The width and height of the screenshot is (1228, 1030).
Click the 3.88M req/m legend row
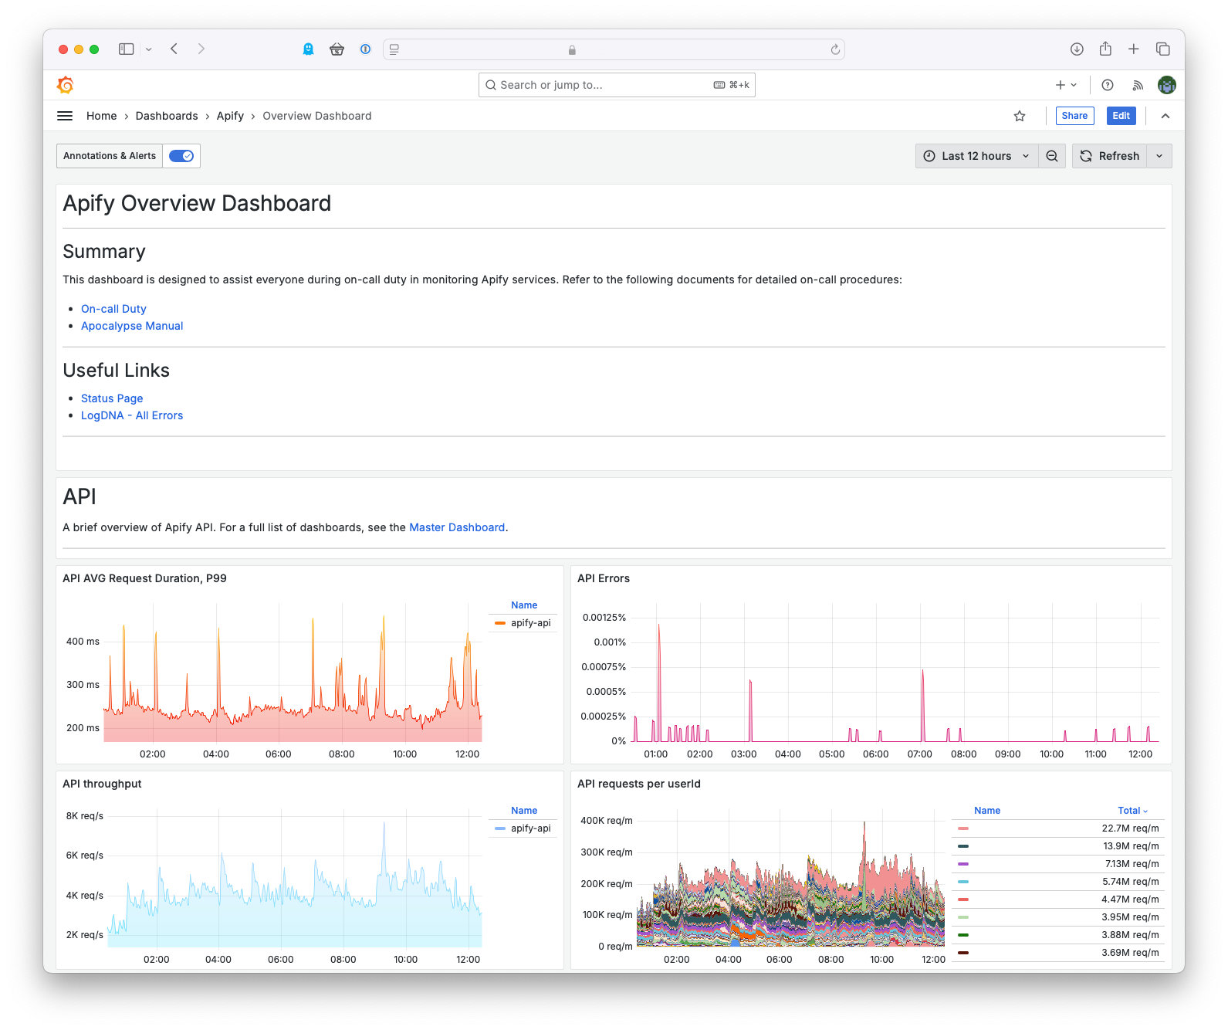pyautogui.click(x=1058, y=935)
